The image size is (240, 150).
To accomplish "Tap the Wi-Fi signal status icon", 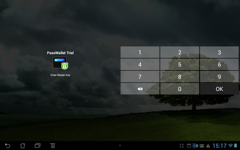I will pyautogui.click(x=230, y=146).
